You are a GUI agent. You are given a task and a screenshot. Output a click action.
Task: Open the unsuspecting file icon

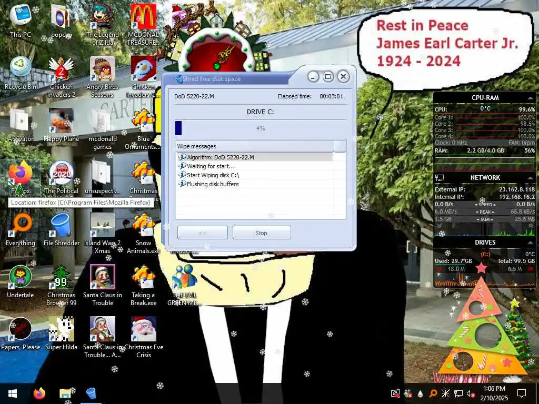coord(103,177)
